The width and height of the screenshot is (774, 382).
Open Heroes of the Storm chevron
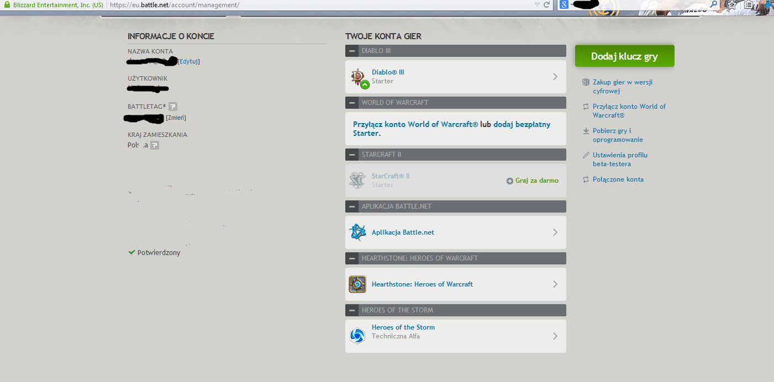(555, 336)
